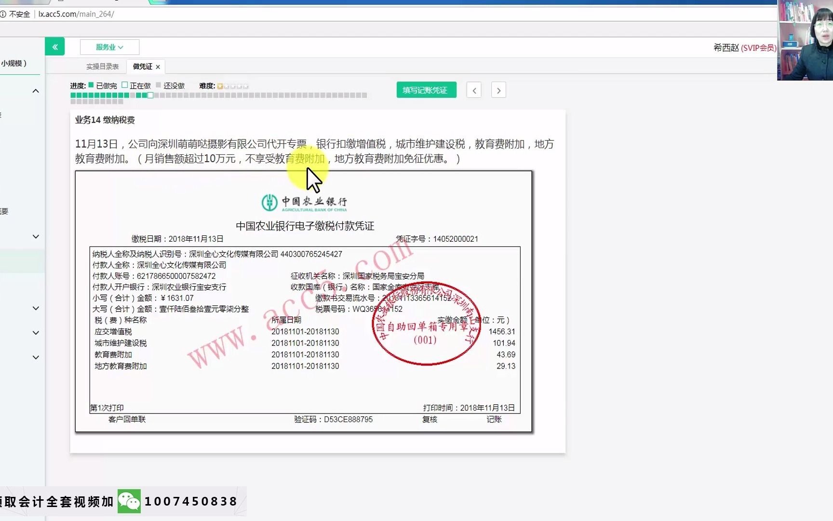Click 教育费附加 amount 43.69
This screenshot has width=833, height=521.
(506, 355)
